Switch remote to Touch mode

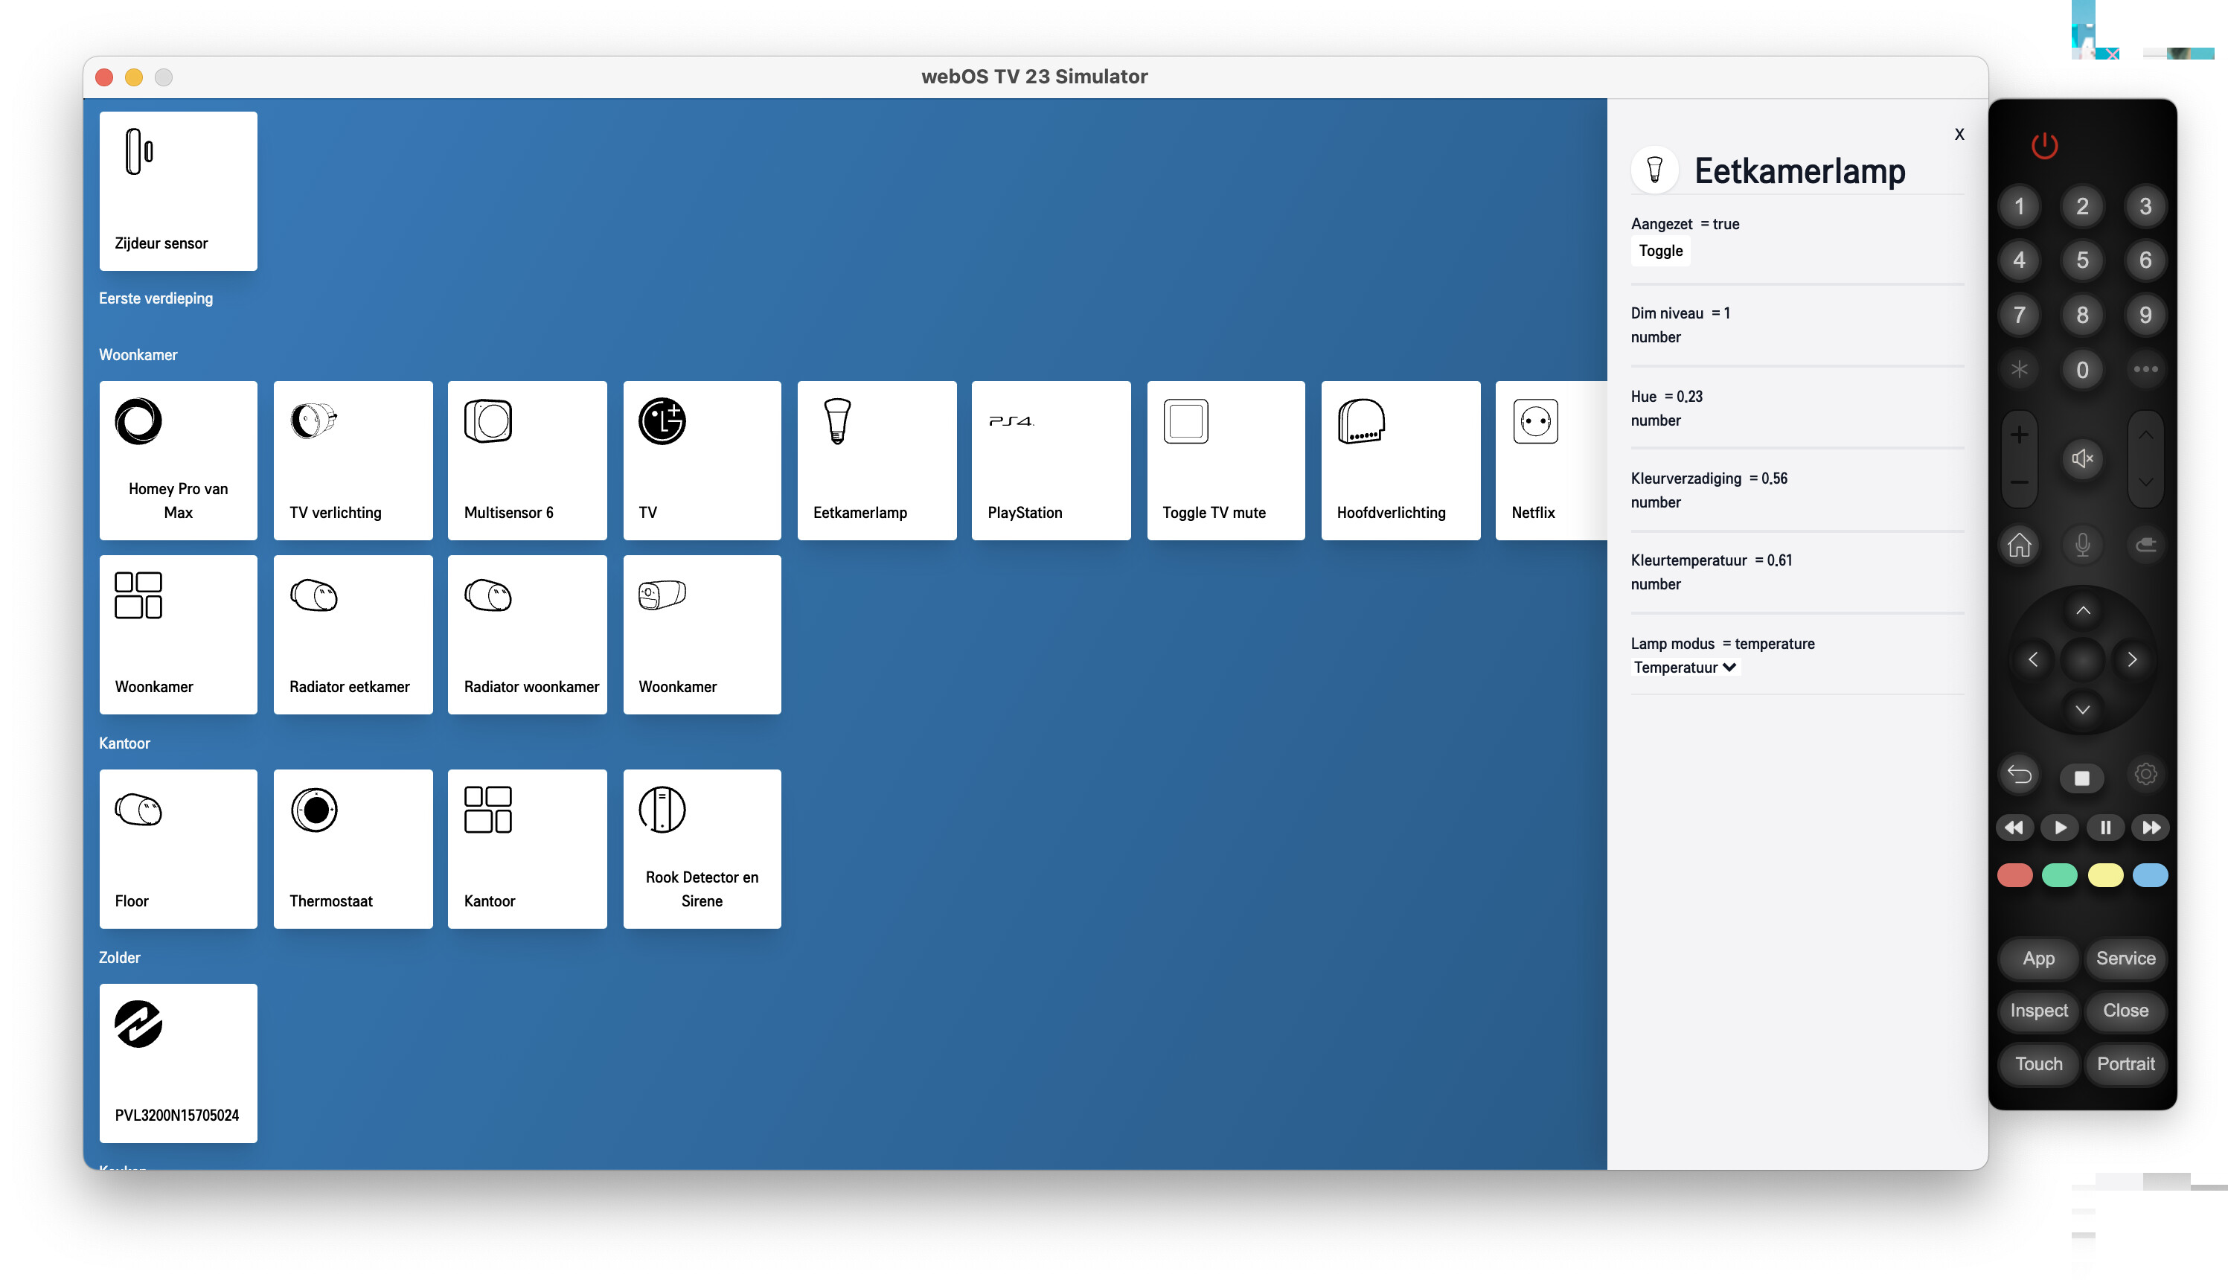[x=2037, y=1063]
